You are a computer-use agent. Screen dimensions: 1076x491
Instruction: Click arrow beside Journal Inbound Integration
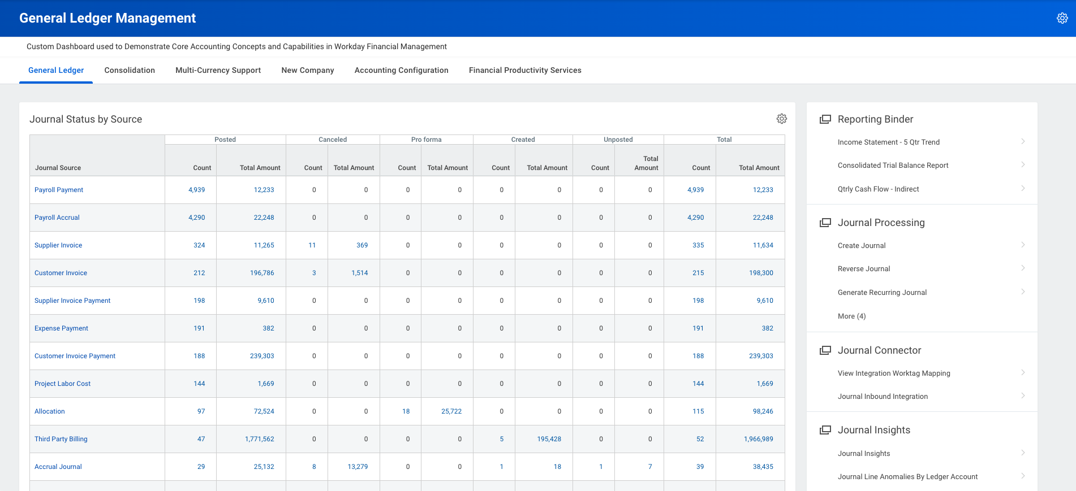click(x=1023, y=396)
